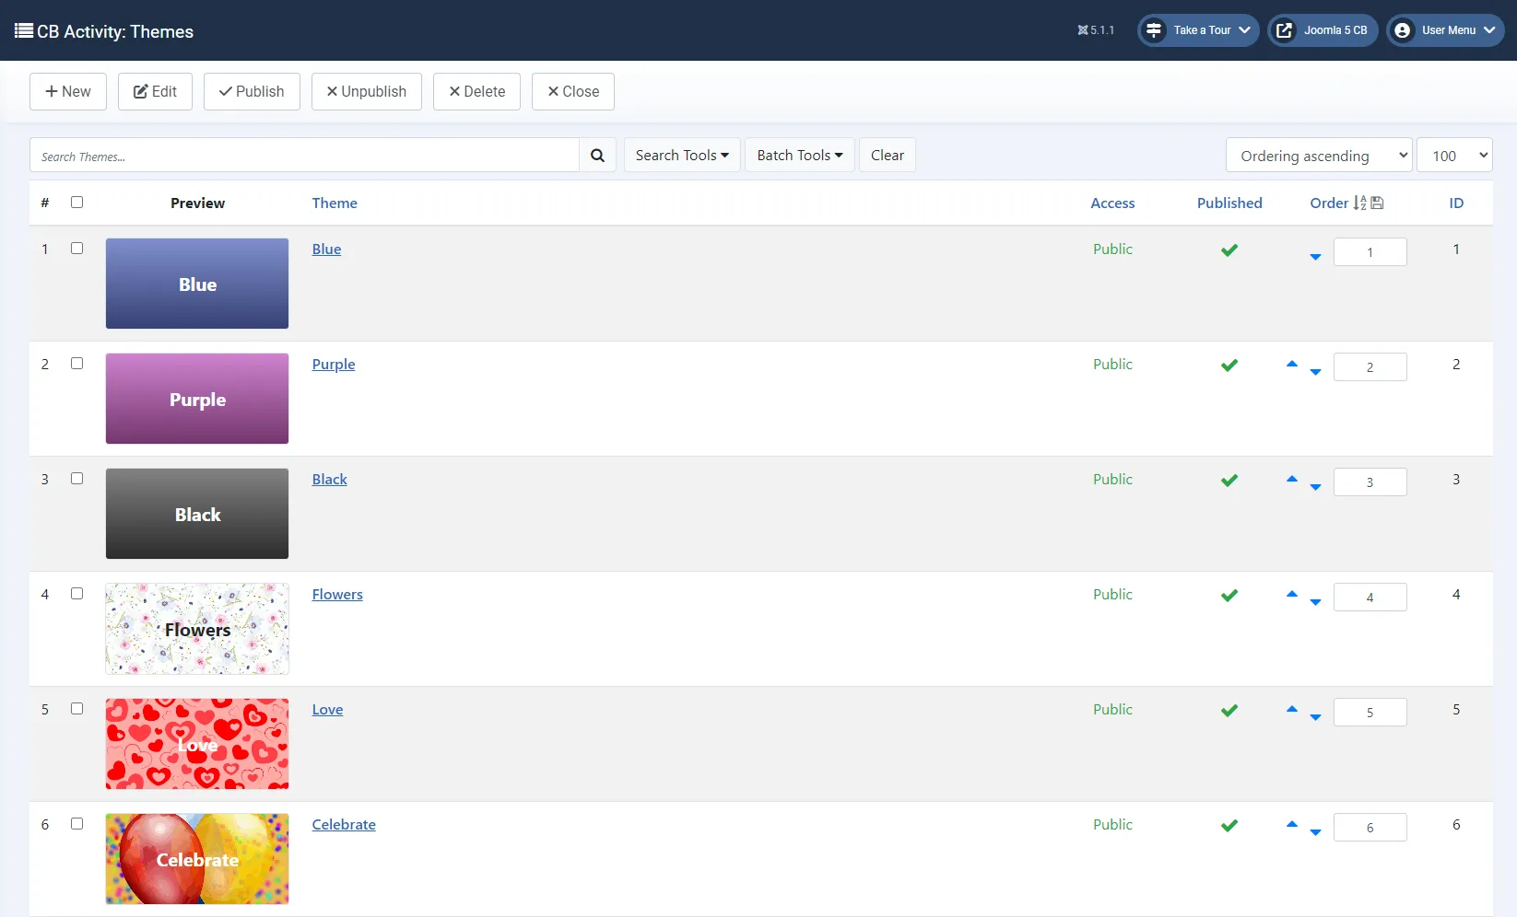The width and height of the screenshot is (1517, 917).
Task: Click the save order disk icon
Action: pos(1377,203)
